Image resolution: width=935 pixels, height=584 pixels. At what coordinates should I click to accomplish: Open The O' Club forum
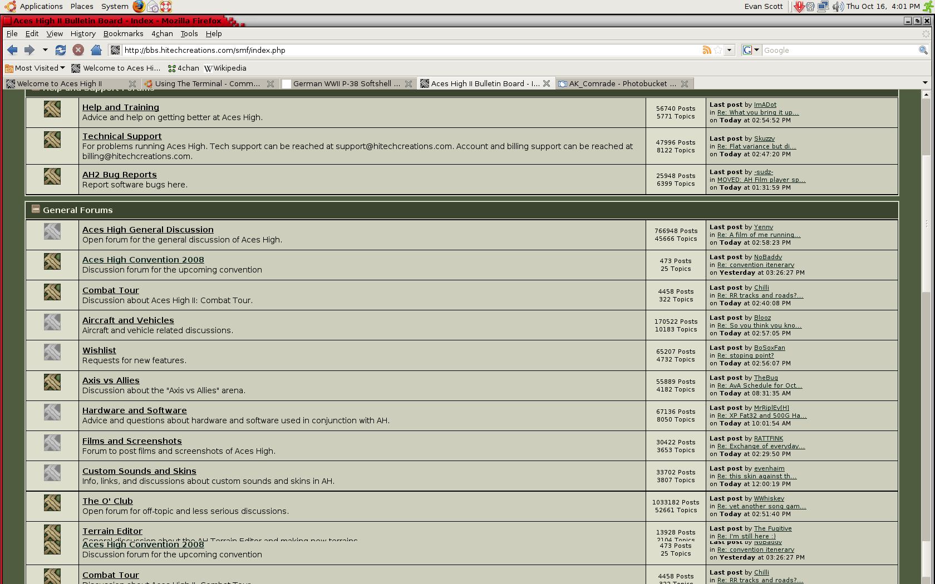pos(107,501)
